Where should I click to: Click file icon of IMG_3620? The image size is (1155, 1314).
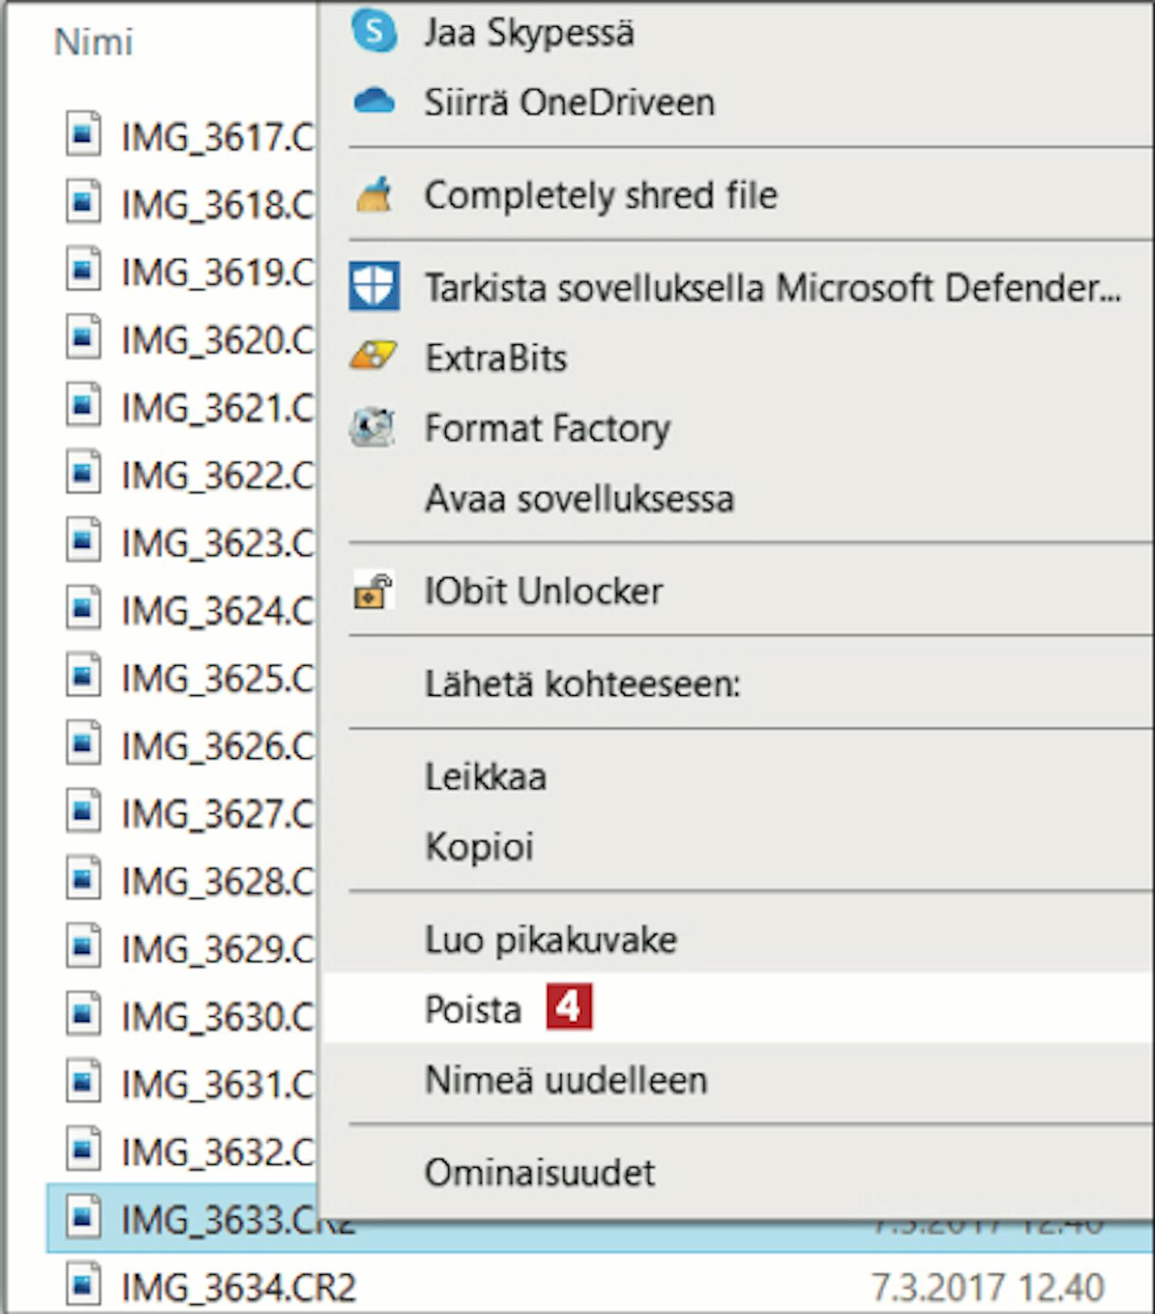click(83, 337)
